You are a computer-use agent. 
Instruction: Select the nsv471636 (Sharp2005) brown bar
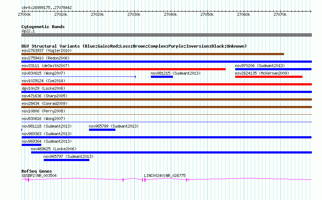166,99
